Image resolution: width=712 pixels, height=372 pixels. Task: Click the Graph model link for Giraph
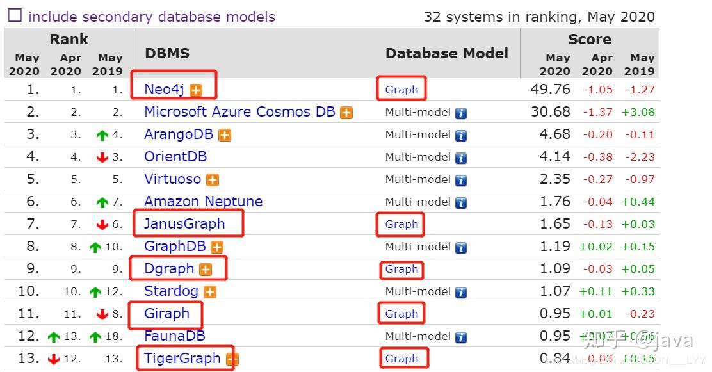pos(401,314)
